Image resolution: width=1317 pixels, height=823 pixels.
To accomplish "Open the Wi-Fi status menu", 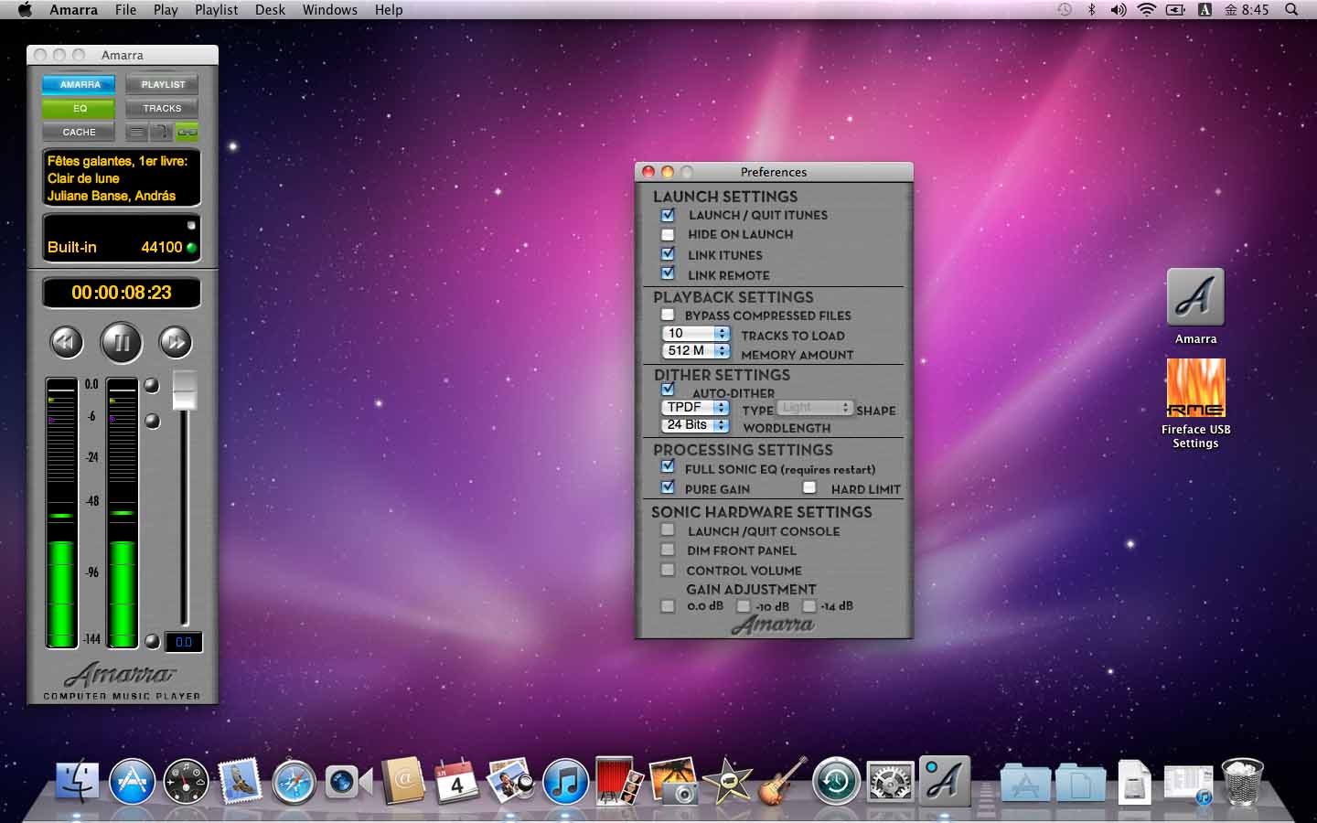I will click(x=1146, y=9).
